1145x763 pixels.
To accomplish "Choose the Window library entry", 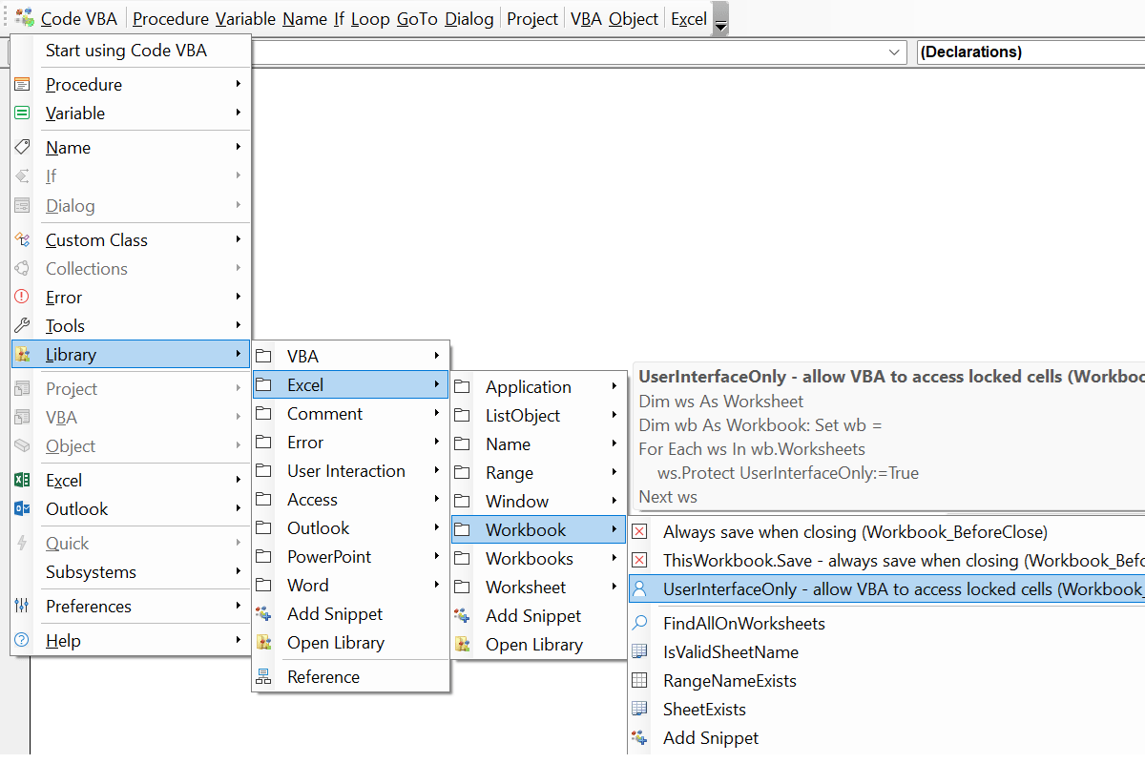I will 539,502.
